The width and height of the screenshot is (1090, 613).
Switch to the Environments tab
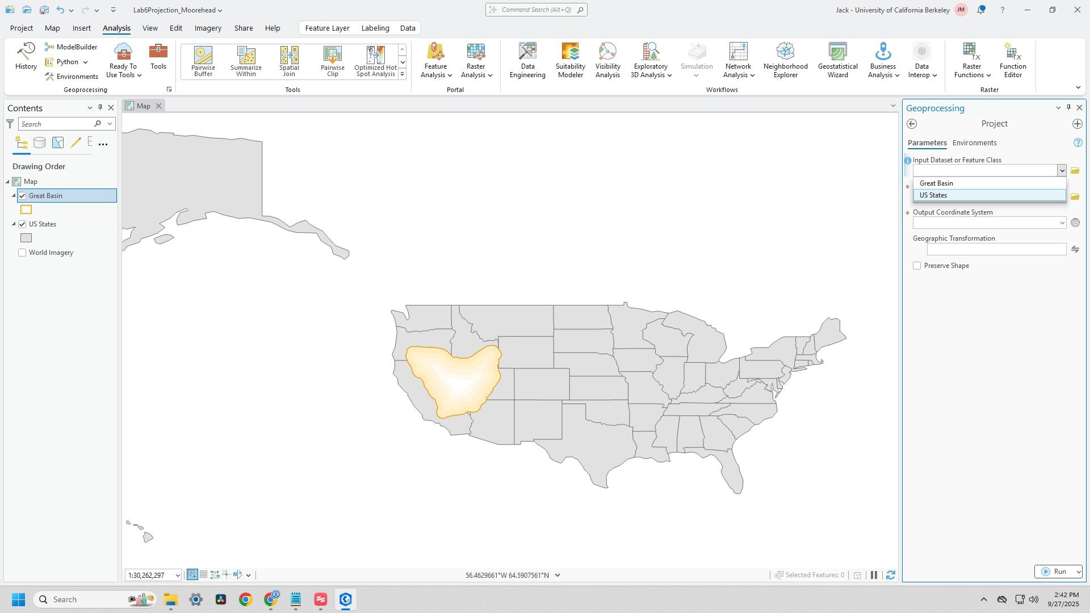974,143
